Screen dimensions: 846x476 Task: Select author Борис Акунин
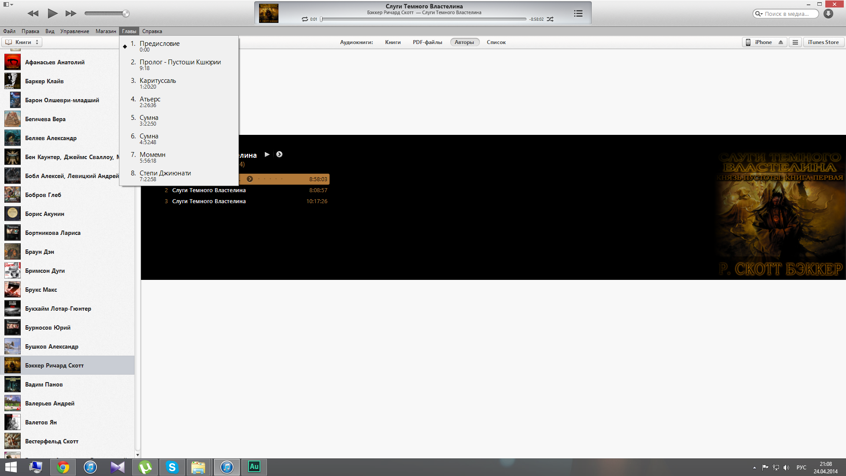[x=67, y=214]
